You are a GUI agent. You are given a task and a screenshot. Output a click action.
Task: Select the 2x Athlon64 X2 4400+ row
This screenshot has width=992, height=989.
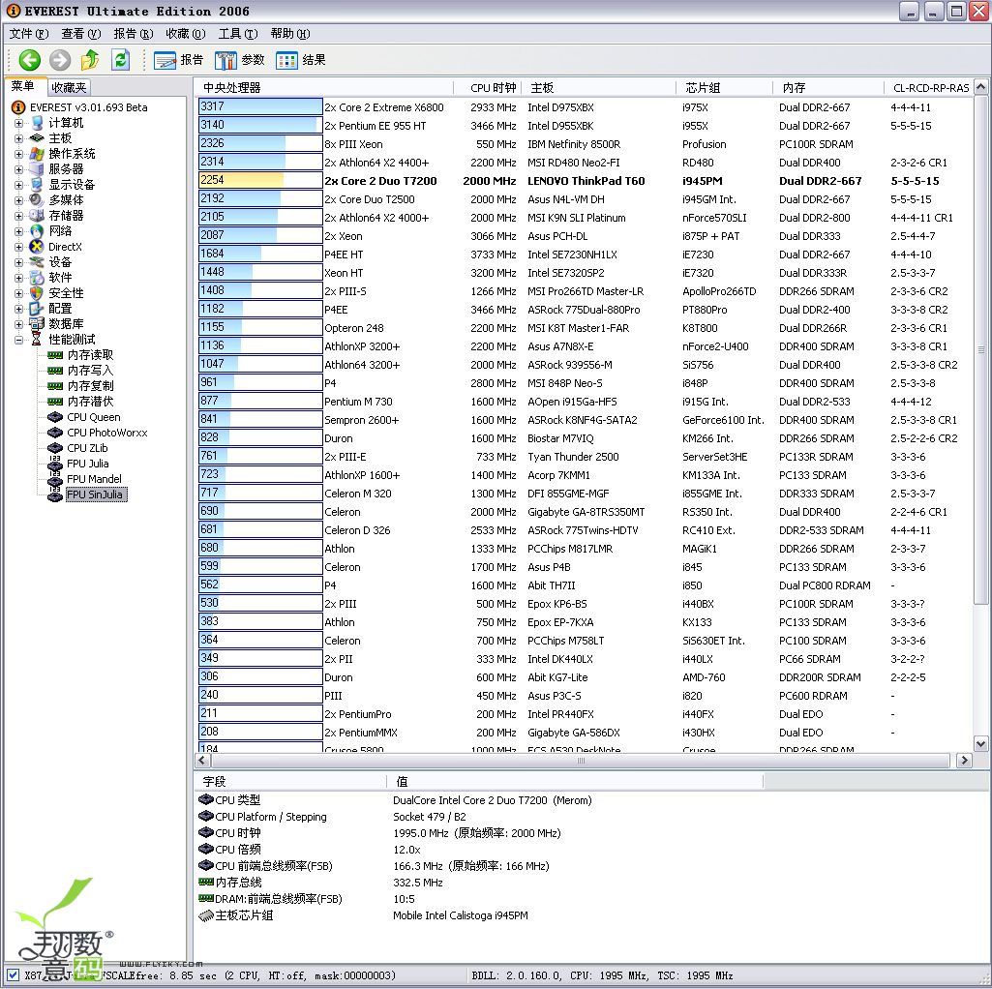(x=584, y=163)
